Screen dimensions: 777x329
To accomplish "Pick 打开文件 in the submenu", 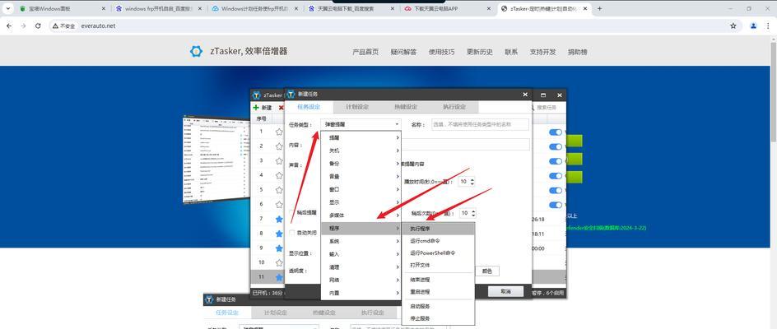I will pyautogui.click(x=438, y=265).
